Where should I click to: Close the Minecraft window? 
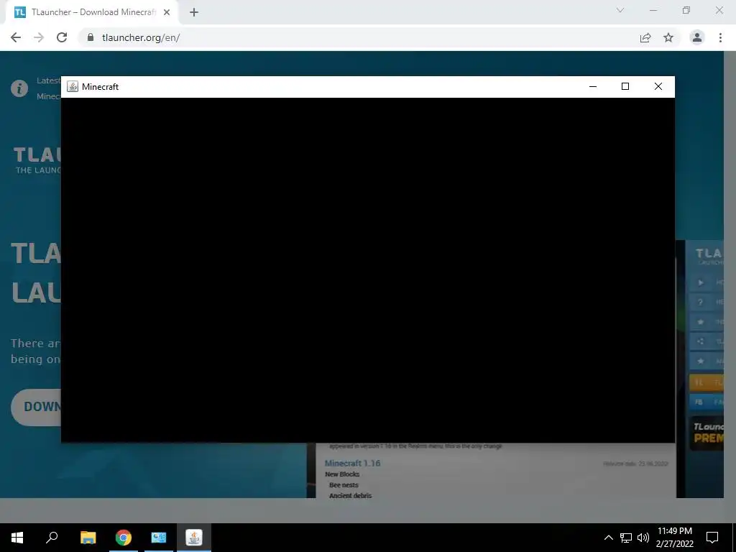[x=658, y=86]
